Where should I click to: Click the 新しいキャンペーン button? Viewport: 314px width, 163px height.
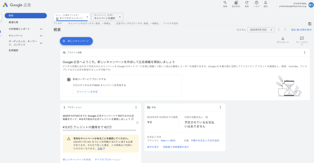coord(76,41)
